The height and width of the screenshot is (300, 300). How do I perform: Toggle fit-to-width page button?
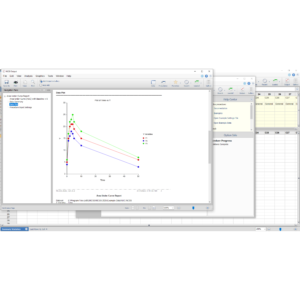[154, 208]
